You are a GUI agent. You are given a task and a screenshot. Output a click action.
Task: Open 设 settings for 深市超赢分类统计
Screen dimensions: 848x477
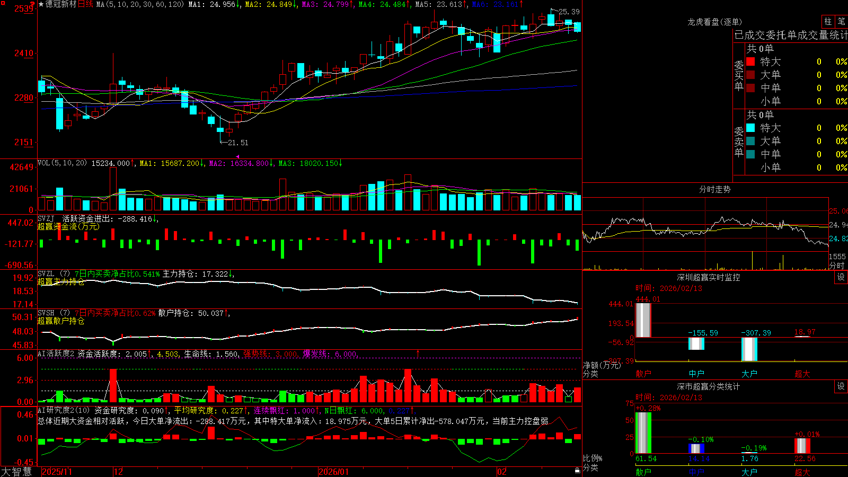(841, 386)
